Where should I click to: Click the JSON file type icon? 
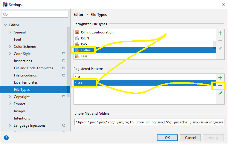tap(77, 38)
